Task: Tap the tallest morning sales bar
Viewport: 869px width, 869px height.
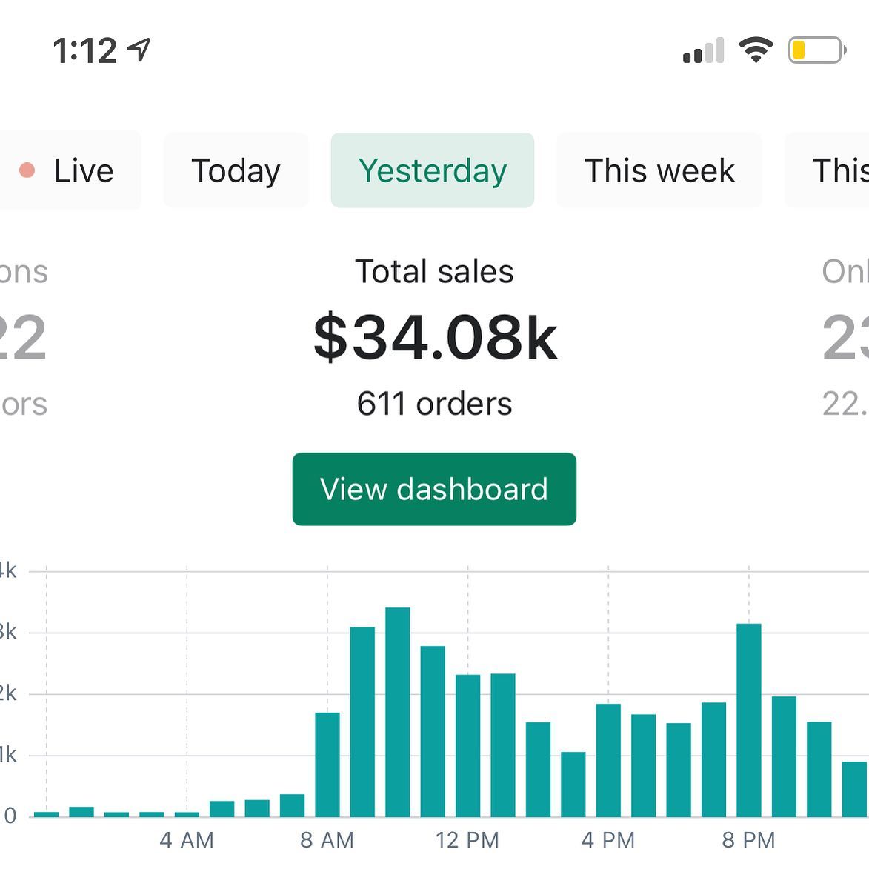Action: click(398, 711)
